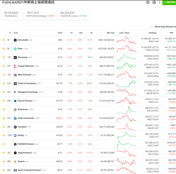Open the Guild of Guardians sparkline chart

click(126, 84)
